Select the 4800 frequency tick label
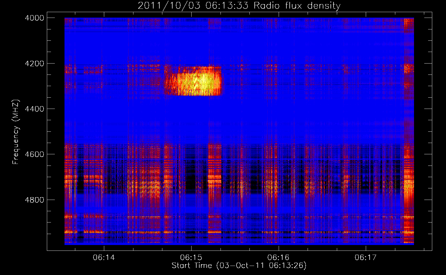The image size is (446, 275). [34, 200]
